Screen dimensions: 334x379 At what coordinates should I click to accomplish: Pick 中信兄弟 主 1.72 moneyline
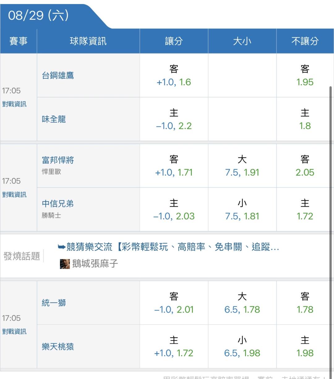pyautogui.click(x=305, y=210)
